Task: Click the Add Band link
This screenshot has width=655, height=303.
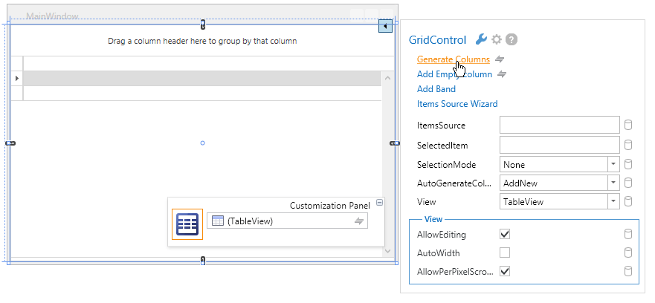Action: click(436, 89)
